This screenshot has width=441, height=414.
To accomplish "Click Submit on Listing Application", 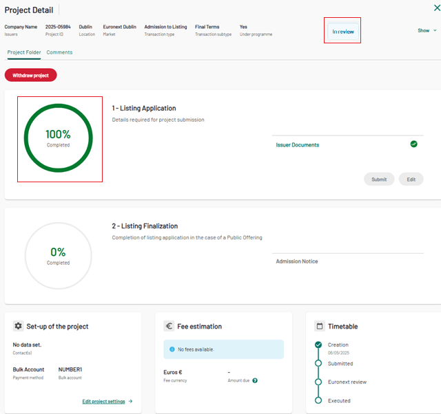I will (379, 179).
